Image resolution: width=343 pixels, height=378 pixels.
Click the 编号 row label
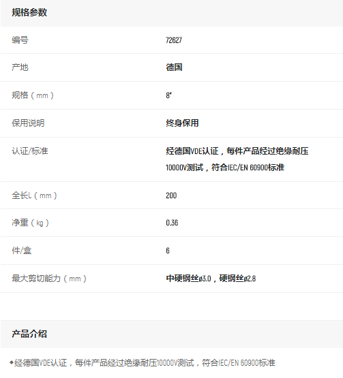point(20,40)
